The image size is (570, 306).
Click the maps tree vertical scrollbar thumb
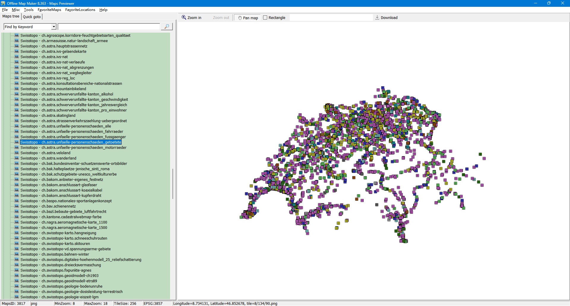point(172,184)
